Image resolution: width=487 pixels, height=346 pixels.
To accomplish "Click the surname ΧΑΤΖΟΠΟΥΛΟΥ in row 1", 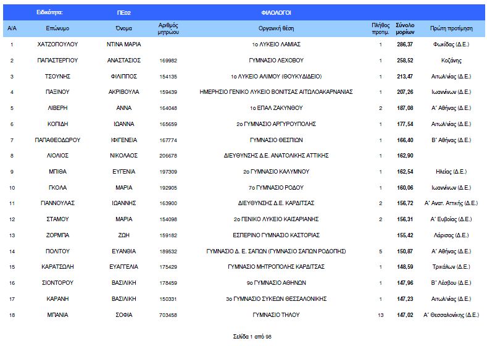I will [57, 45].
